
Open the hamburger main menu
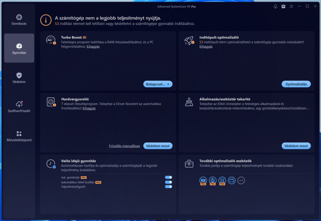click(x=291, y=6)
